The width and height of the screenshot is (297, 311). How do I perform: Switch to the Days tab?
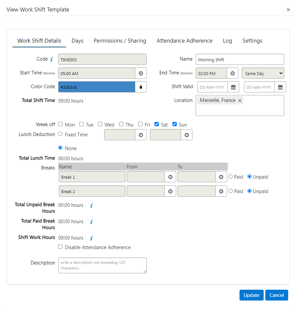pyautogui.click(x=77, y=41)
